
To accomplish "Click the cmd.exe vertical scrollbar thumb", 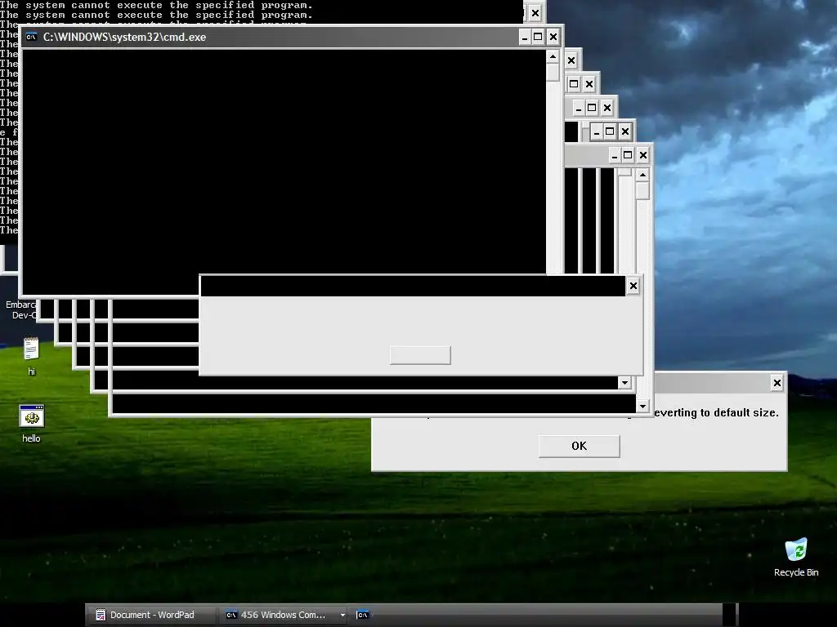I will [553, 72].
